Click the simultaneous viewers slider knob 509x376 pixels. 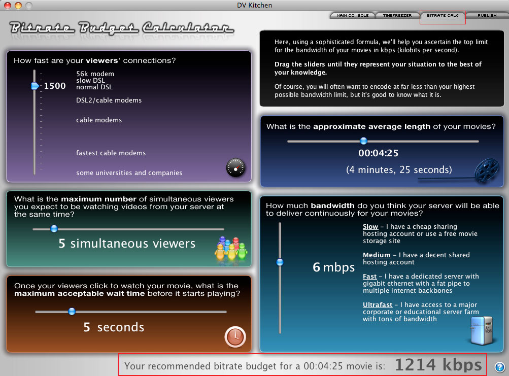click(x=54, y=229)
